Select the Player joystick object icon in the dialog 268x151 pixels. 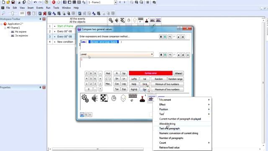click(x=142, y=99)
